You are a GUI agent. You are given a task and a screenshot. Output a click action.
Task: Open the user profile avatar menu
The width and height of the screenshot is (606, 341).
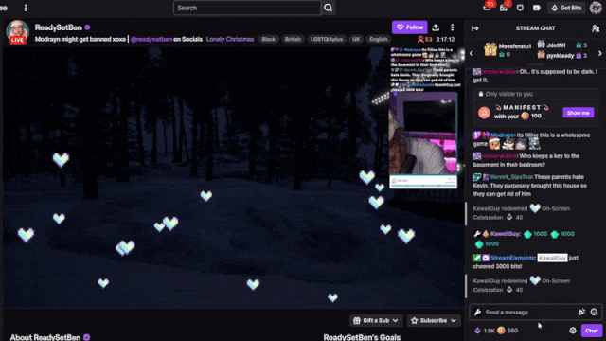tap(596, 8)
